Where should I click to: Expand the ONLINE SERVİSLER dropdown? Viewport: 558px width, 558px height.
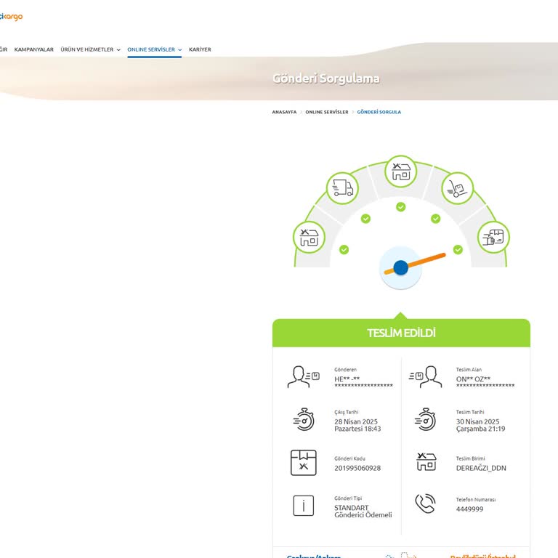coord(155,49)
